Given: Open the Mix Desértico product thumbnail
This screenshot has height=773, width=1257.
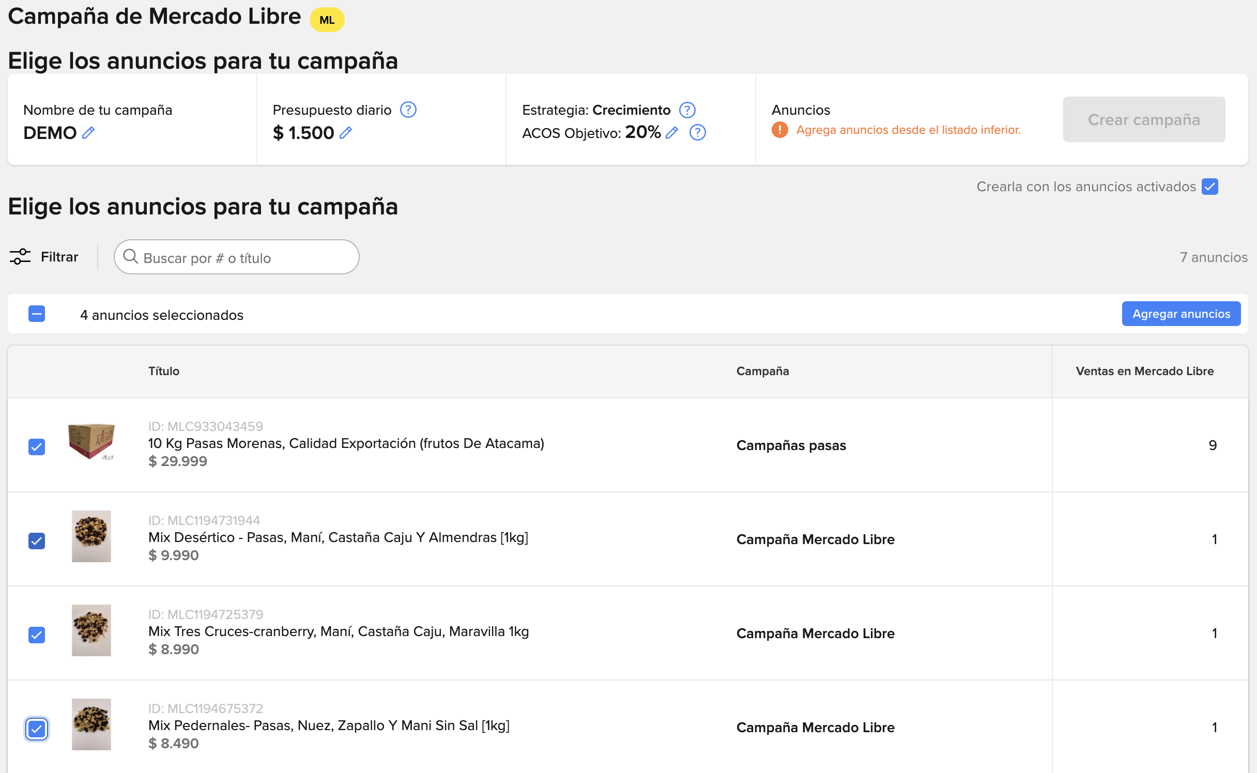Looking at the screenshot, I should tap(91, 536).
